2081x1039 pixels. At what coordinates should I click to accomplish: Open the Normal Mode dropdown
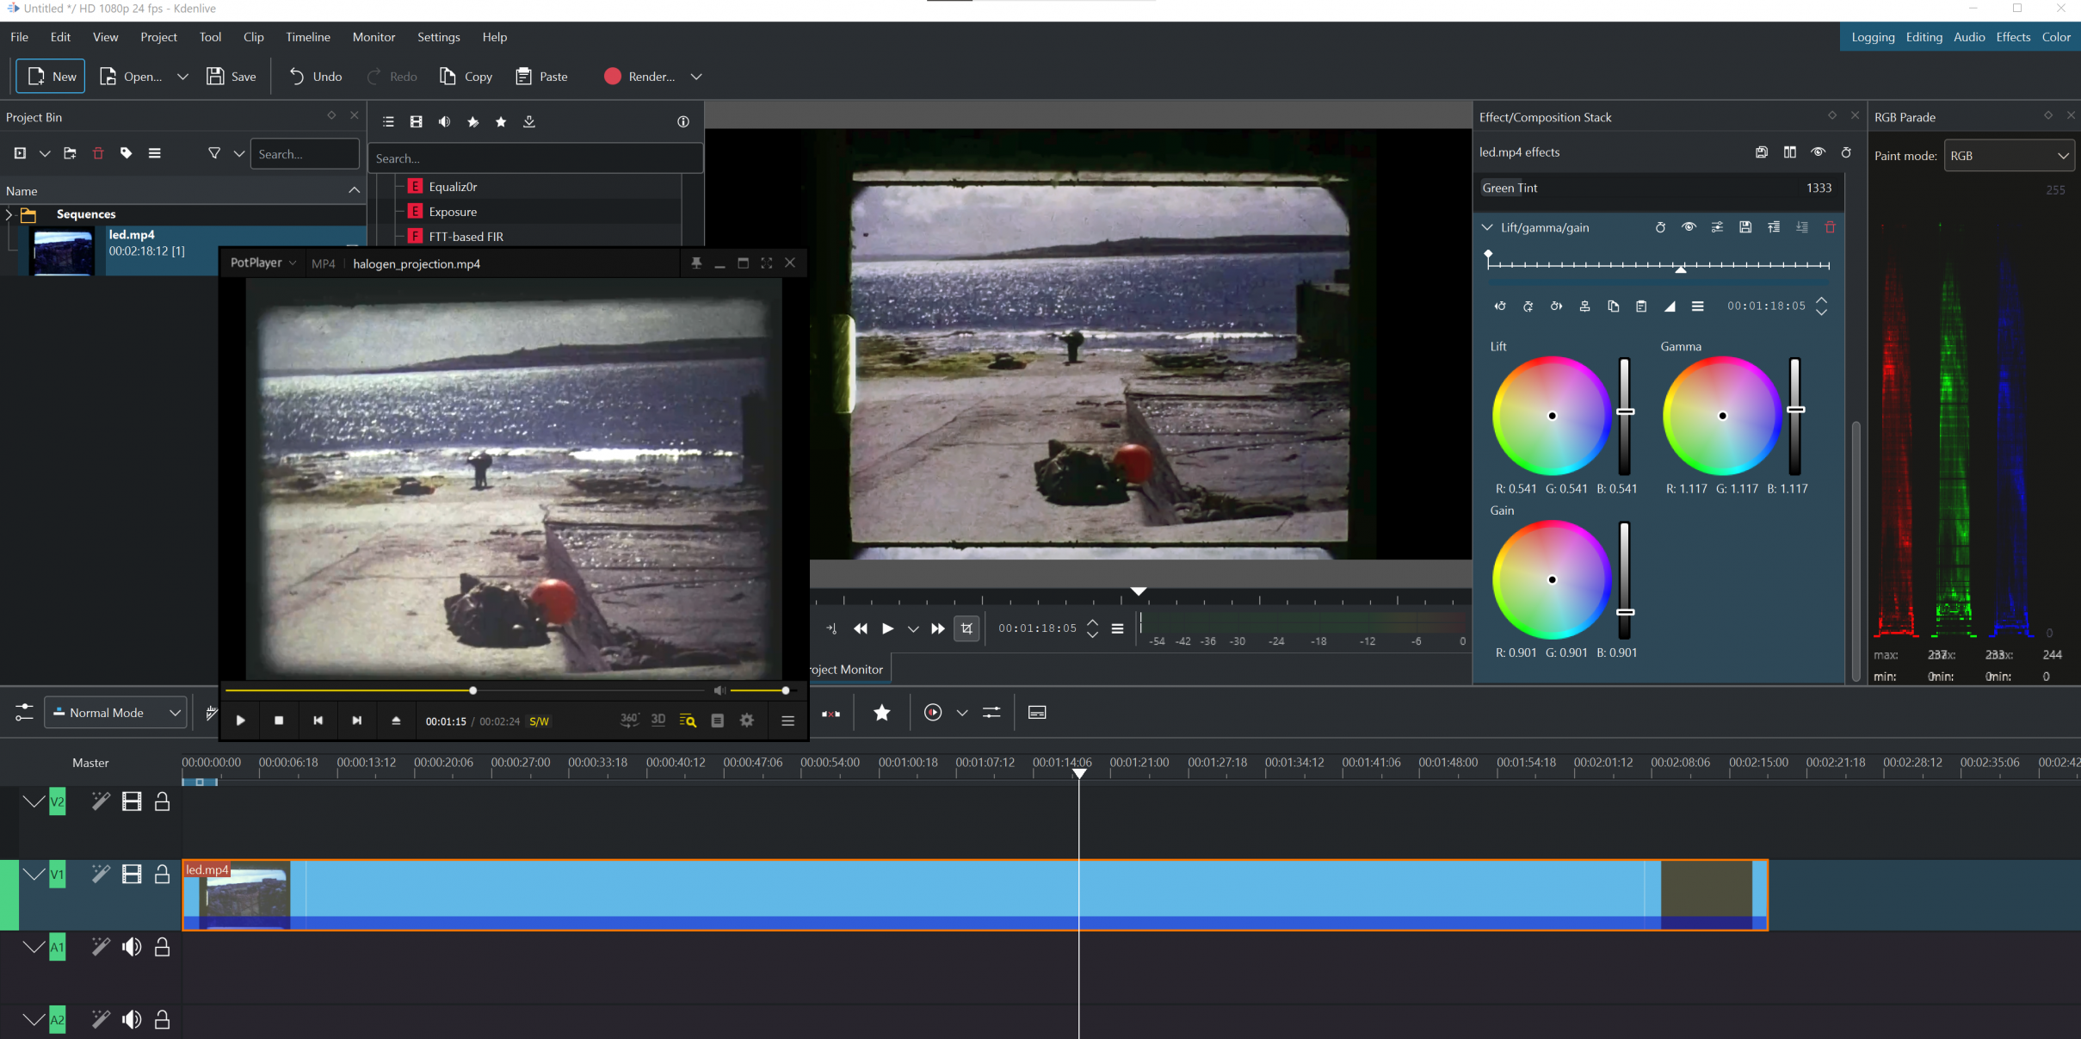pos(116,713)
